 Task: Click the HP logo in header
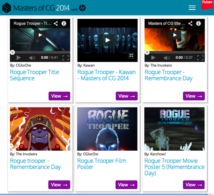coord(82,8)
